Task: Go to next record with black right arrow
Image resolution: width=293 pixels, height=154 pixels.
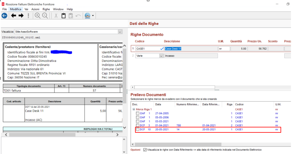Action: tap(21, 16)
